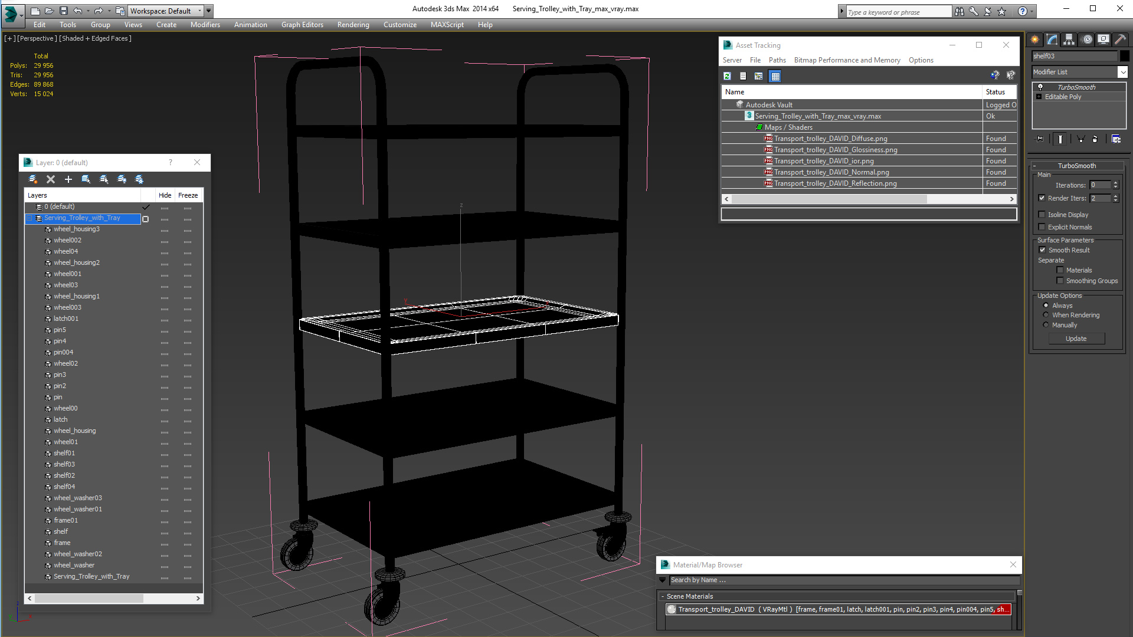Click the Status Log icon in Asset Tracking
1133x637 pixels.
pyautogui.click(x=743, y=76)
